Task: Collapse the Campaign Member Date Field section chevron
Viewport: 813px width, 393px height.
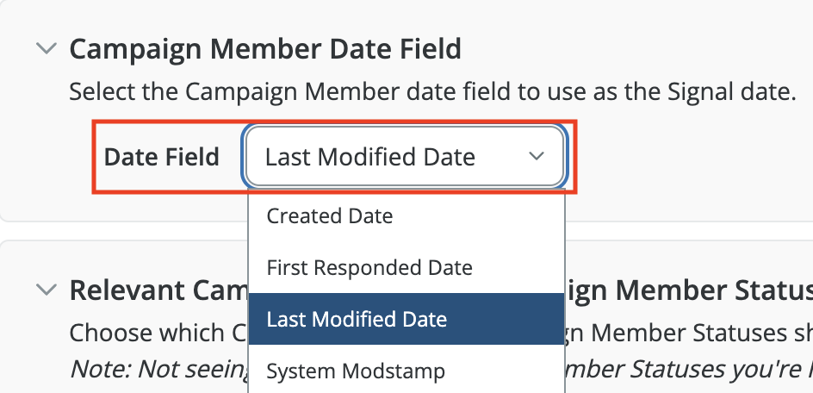Action: coord(45,49)
